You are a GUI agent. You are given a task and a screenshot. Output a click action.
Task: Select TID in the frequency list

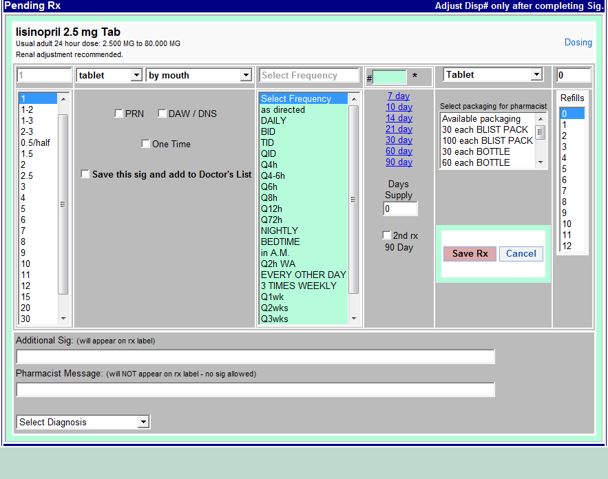click(x=304, y=142)
